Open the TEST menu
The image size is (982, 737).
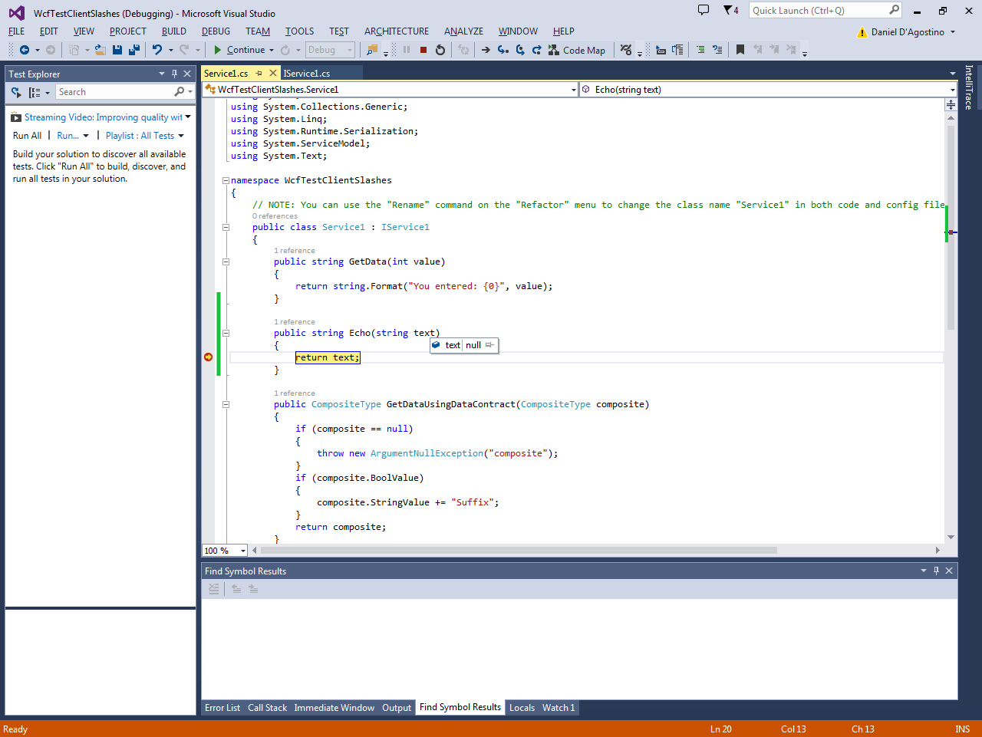point(339,31)
